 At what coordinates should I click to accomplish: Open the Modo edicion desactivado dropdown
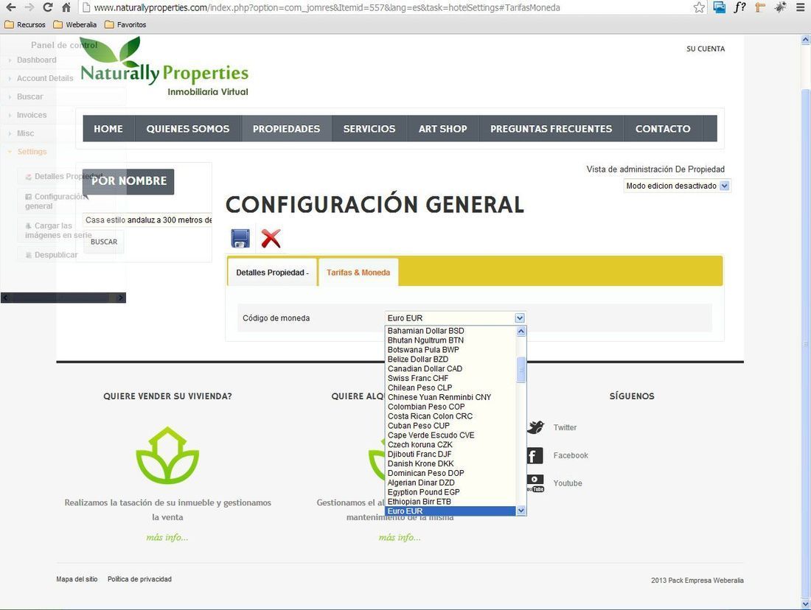coord(677,186)
